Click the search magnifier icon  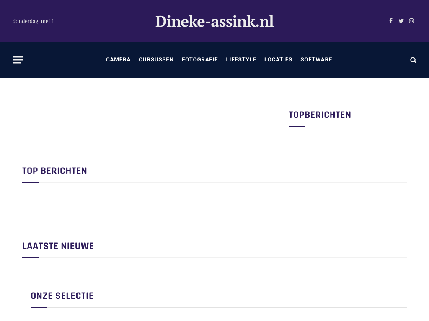(x=413, y=60)
